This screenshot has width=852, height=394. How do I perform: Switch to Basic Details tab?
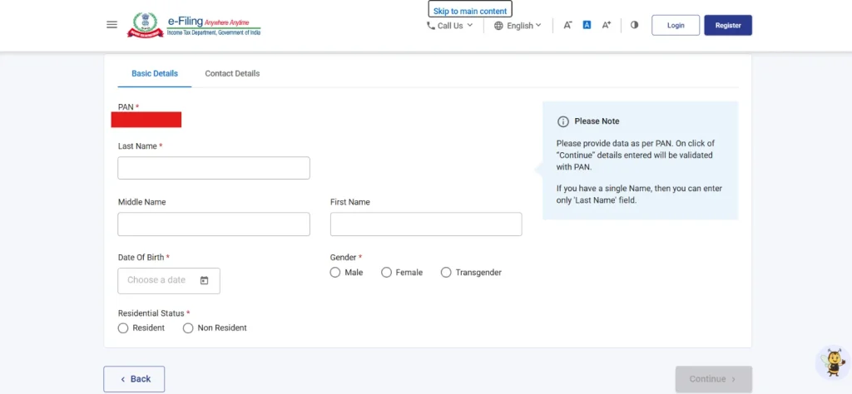coord(155,73)
